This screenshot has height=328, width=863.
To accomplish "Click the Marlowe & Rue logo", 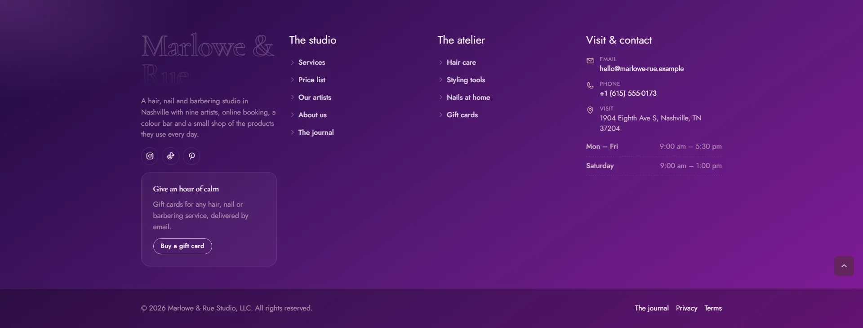I will click(208, 58).
